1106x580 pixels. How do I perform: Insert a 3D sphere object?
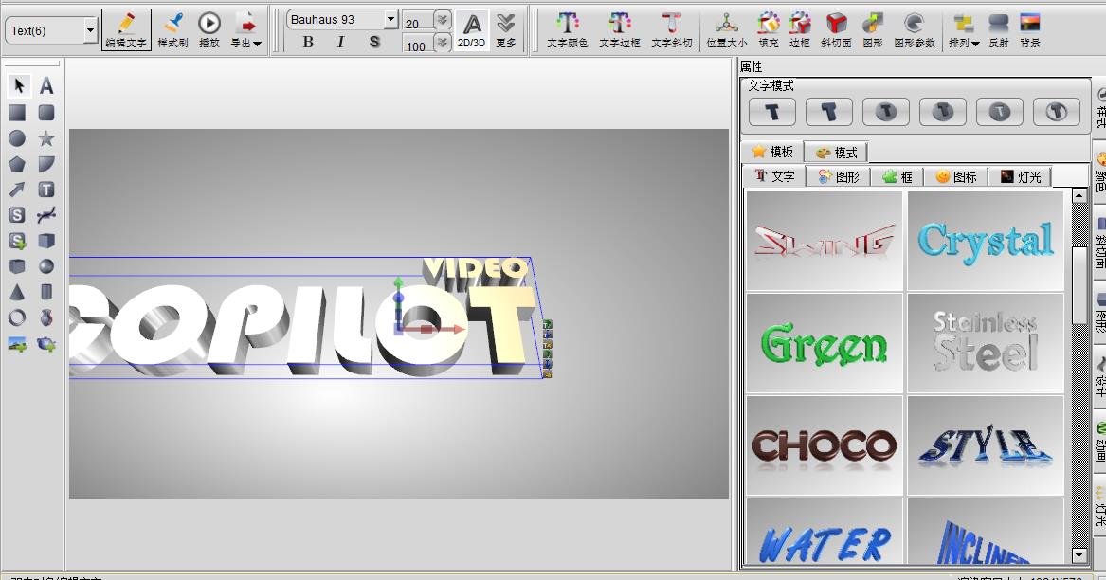coord(46,266)
